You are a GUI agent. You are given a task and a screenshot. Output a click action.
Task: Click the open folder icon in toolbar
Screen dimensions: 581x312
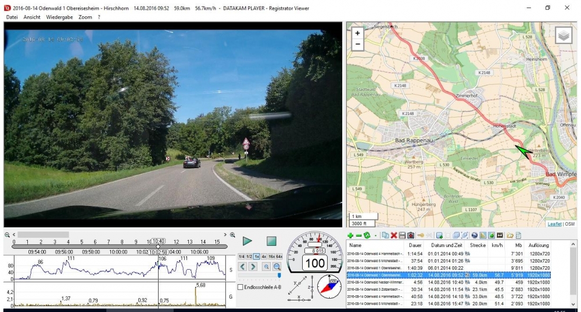tap(510, 235)
